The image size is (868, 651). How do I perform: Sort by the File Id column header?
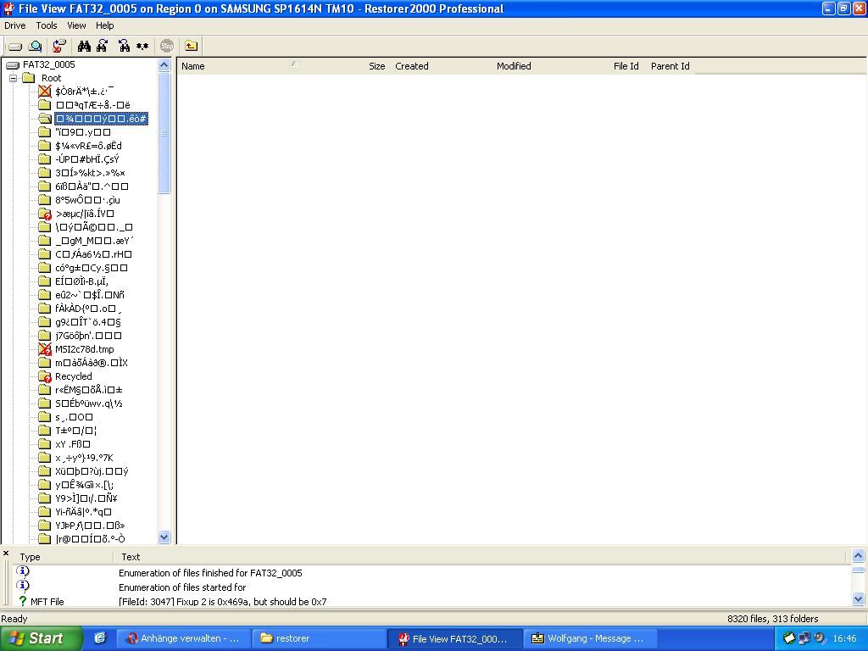coord(626,66)
